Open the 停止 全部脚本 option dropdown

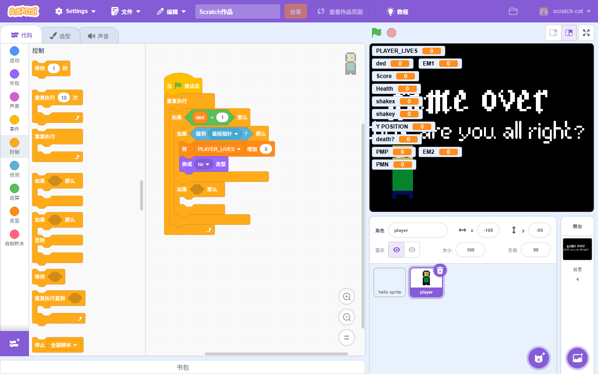point(74,345)
